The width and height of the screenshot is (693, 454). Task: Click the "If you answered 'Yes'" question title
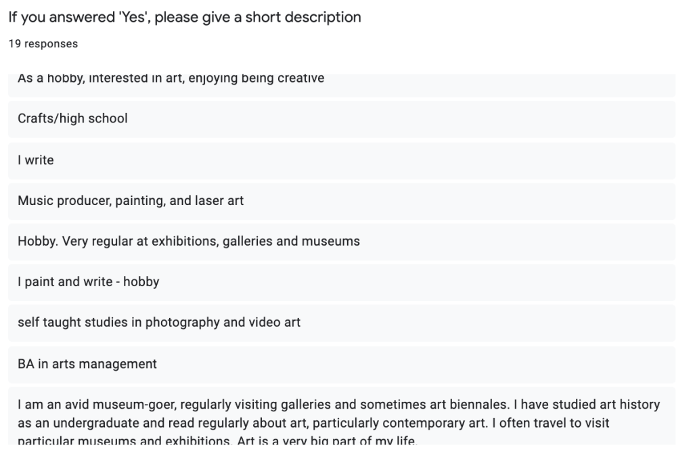tap(184, 18)
